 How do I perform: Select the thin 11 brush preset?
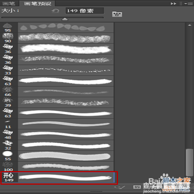[x=57, y=124]
